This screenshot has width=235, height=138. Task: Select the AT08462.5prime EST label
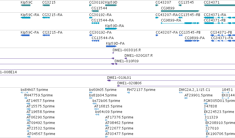pyautogui.click(x=119, y=123)
